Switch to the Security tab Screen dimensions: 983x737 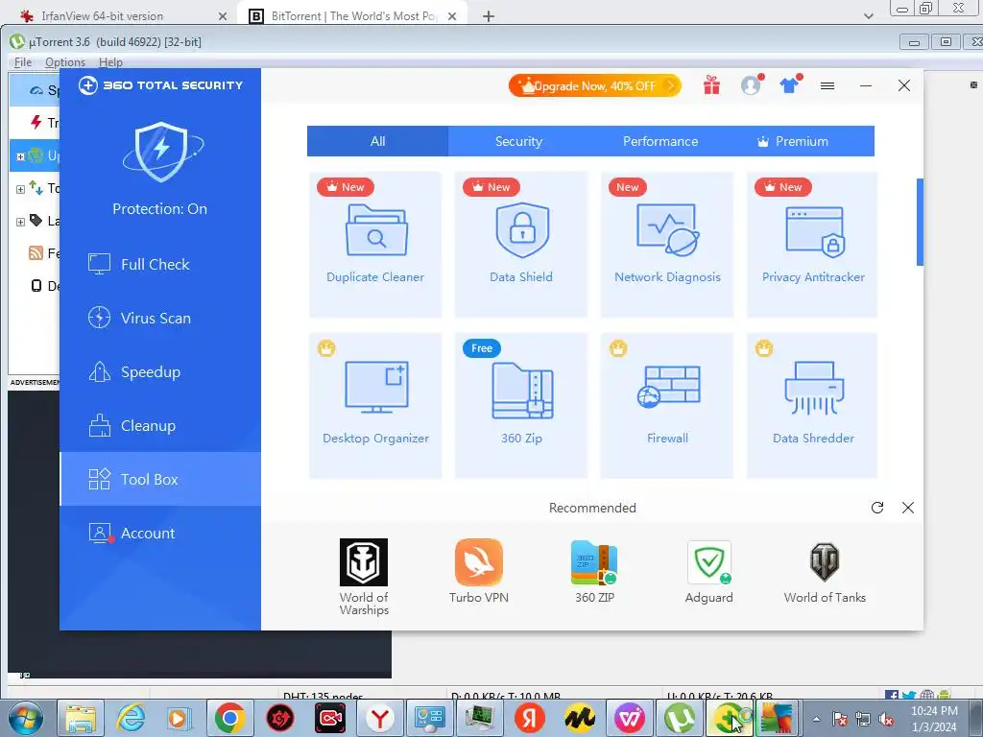tap(518, 141)
